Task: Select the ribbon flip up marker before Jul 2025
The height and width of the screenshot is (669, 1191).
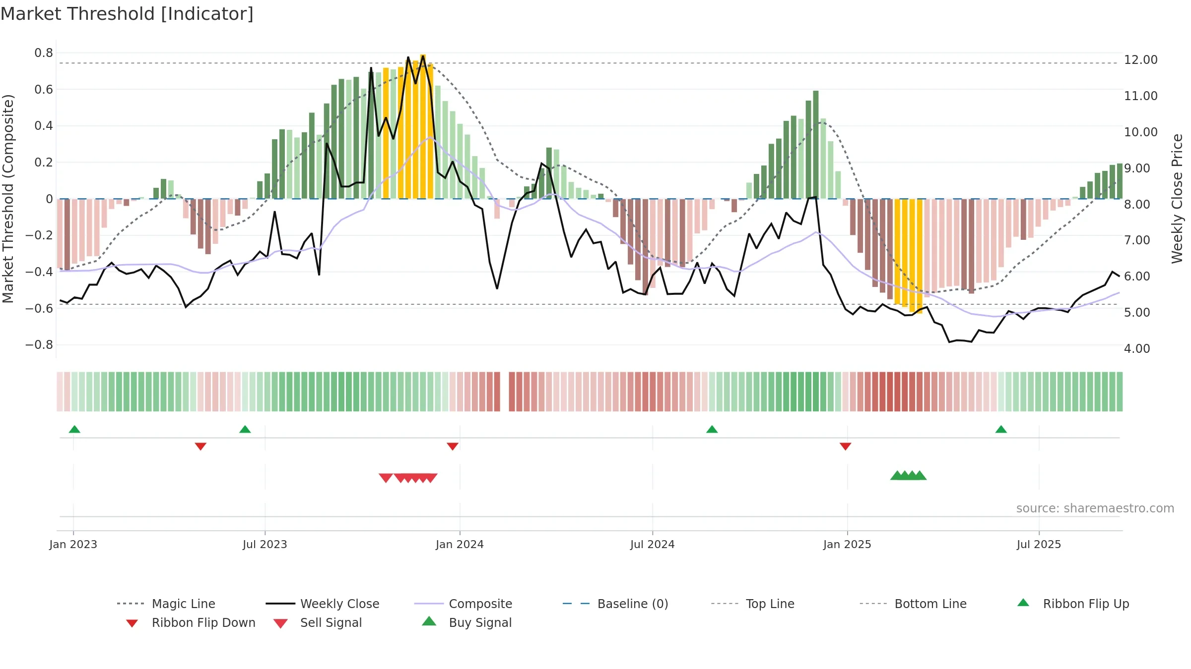Action: [x=1001, y=429]
